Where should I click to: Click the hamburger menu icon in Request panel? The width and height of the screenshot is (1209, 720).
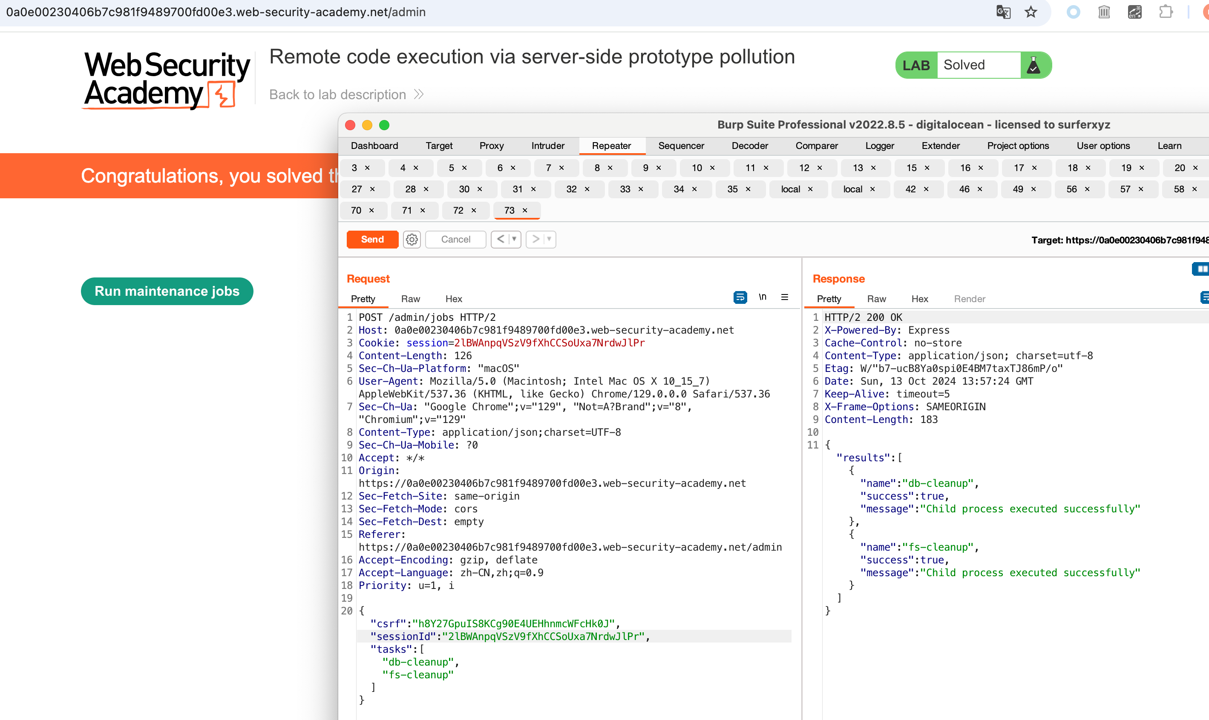784,297
